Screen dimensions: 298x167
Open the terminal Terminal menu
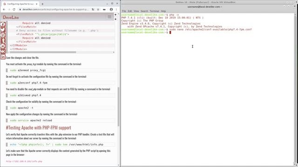[154, 11]
